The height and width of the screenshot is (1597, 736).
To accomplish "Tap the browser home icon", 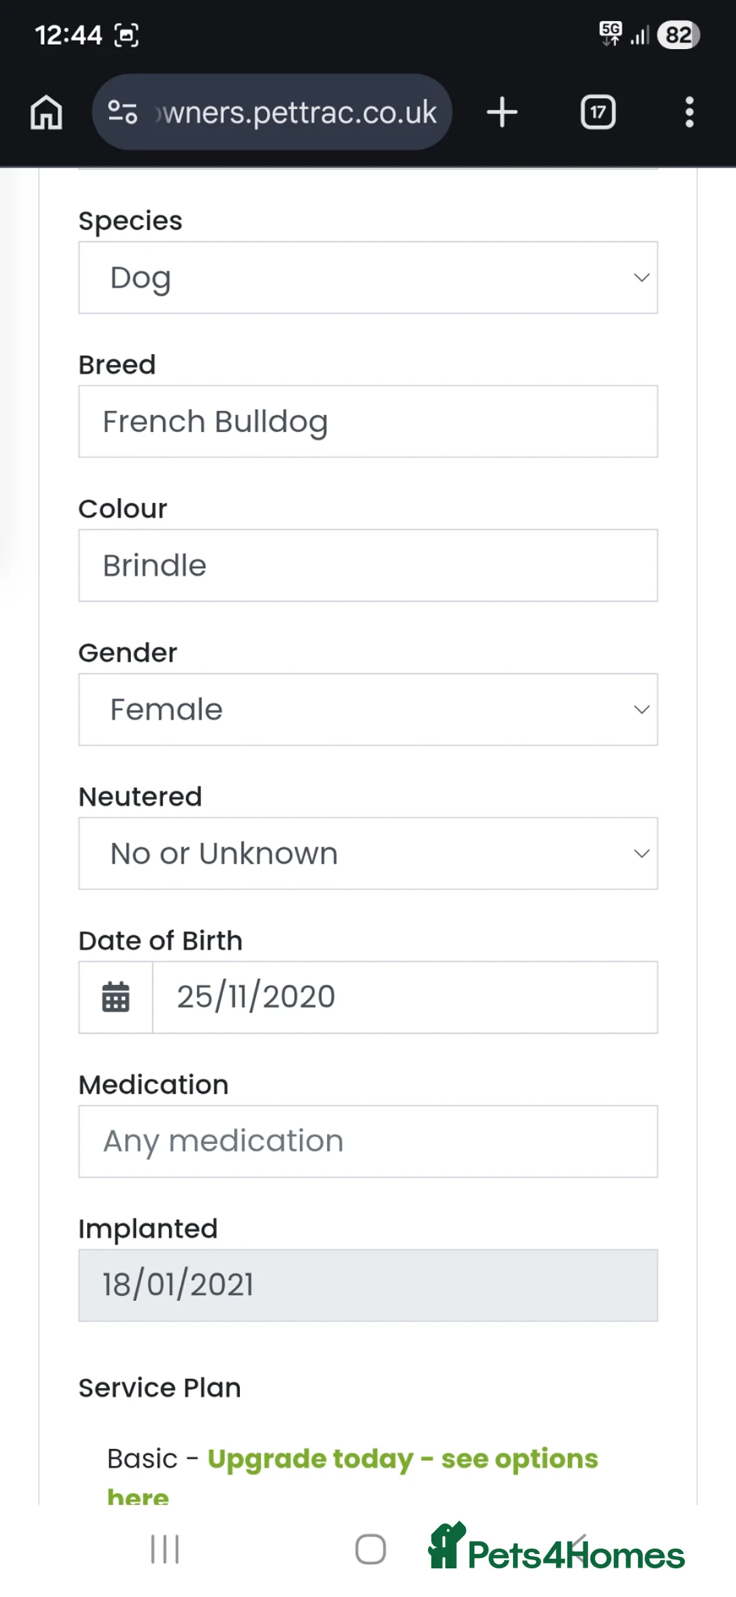I will (46, 112).
